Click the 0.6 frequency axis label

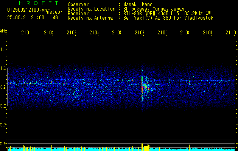[x=3, y=143]
